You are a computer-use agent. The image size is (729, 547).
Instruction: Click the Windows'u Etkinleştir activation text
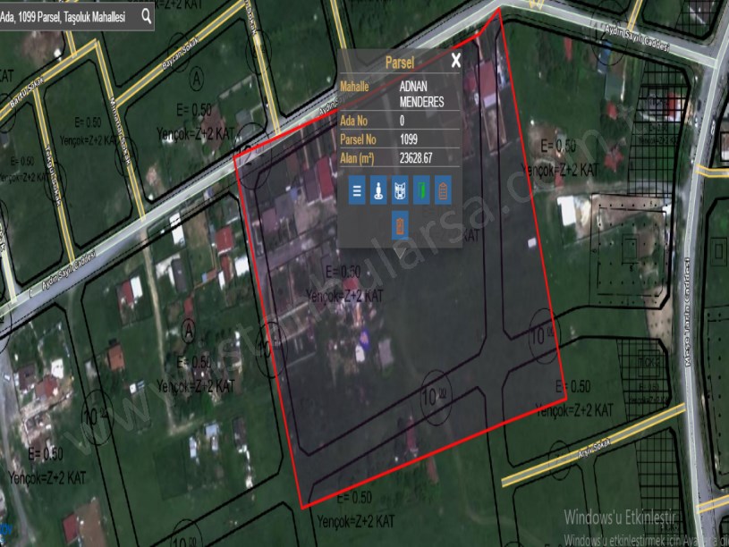click(621, 517)
